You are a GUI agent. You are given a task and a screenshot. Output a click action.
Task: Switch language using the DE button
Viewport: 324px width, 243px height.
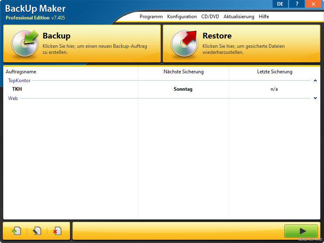pyautogui.click(x=280, y=4)
